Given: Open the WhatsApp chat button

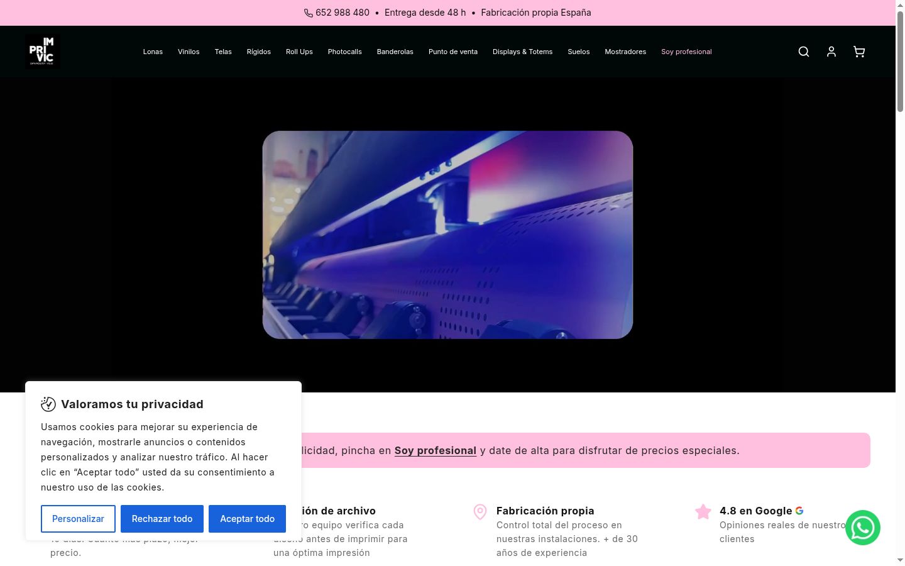Looking at the screenshot, I should pos(863,528).
